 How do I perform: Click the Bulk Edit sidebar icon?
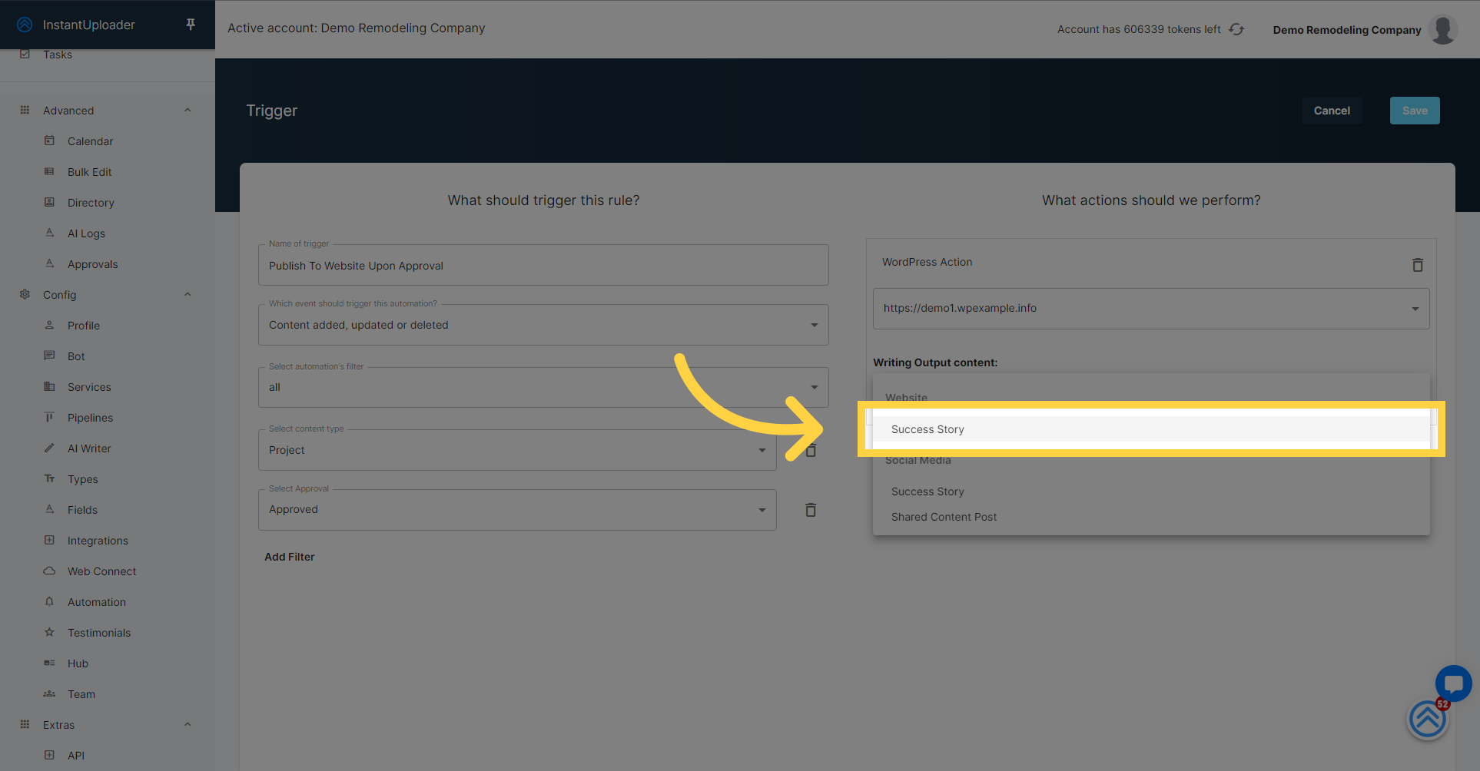click(49, 171)
